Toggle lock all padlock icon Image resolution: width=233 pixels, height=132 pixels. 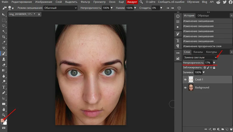click(214, 68)
